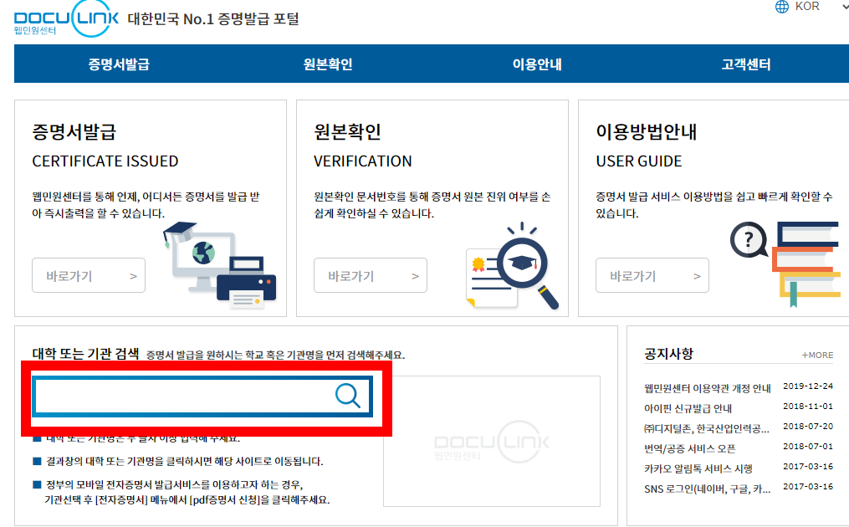Screen dimensions: 849x527
Task: Click 바로가기 under CERTIFICATE ISSUED
Action: tap(88, 275)
